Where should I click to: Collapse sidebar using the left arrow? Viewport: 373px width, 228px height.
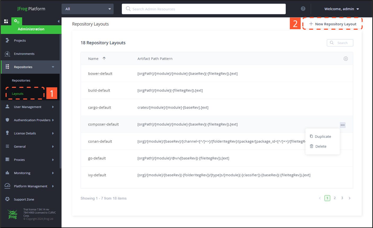pos(58,21)
